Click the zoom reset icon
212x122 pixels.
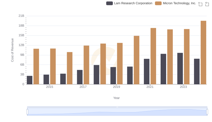[x=207, y=4]
